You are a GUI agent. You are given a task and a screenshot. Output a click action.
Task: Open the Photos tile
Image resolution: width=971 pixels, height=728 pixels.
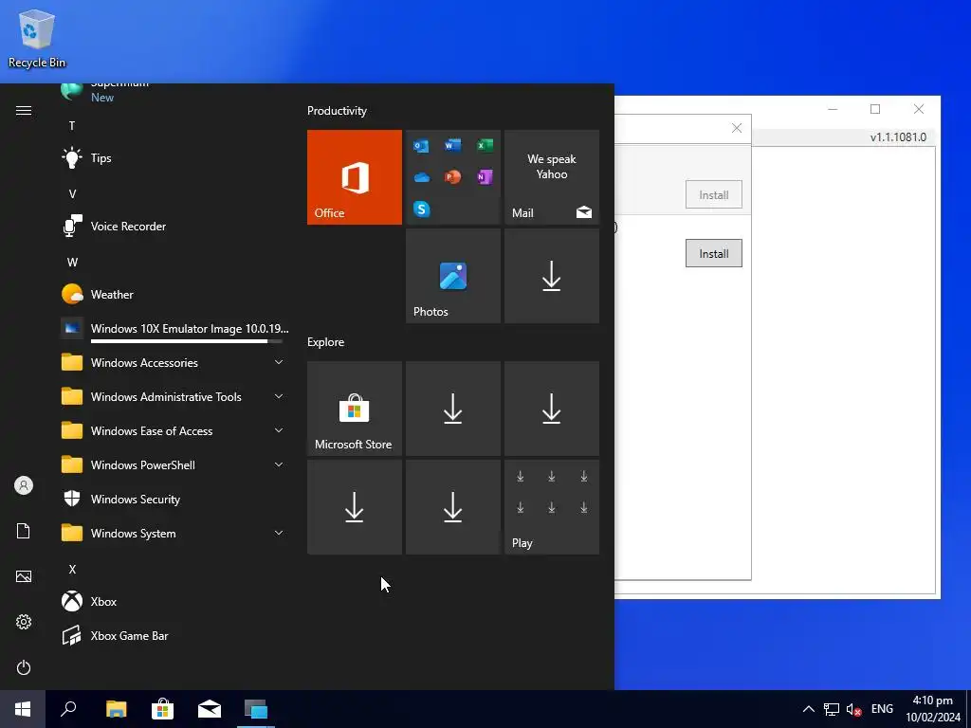452,276
